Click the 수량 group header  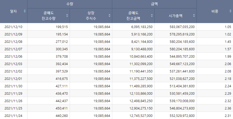point(70,4)
